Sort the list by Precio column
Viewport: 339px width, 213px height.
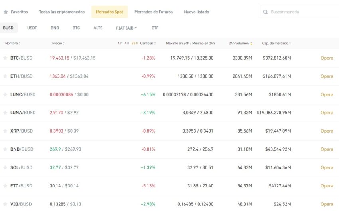(58, 43)
